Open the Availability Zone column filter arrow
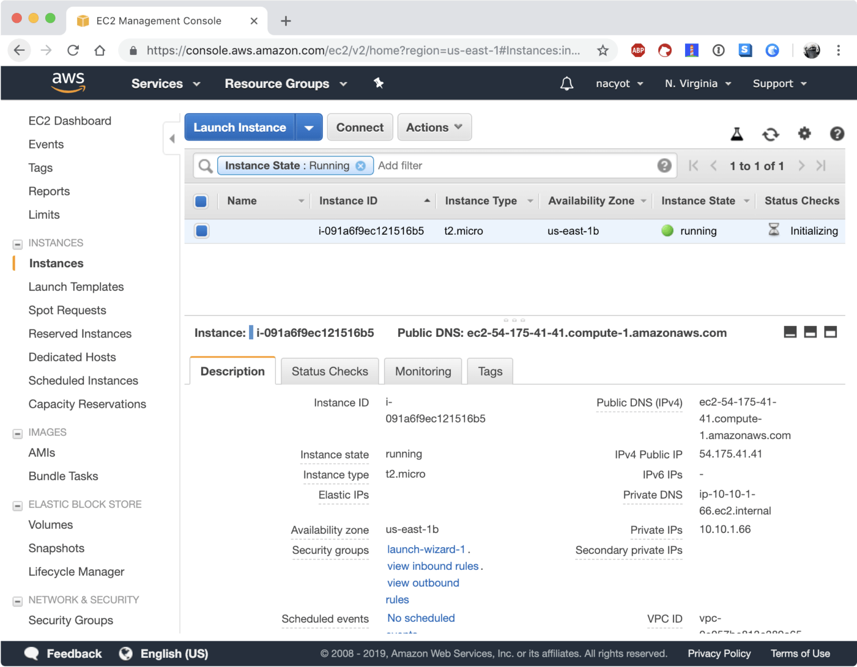This screenshot has width=857, height=667. click(643, 201)
